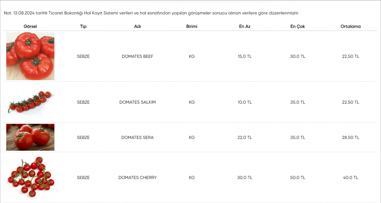
Task: Select the DOMATES BEEF product name
Action: pyautogui.click(x=138, y=56)
